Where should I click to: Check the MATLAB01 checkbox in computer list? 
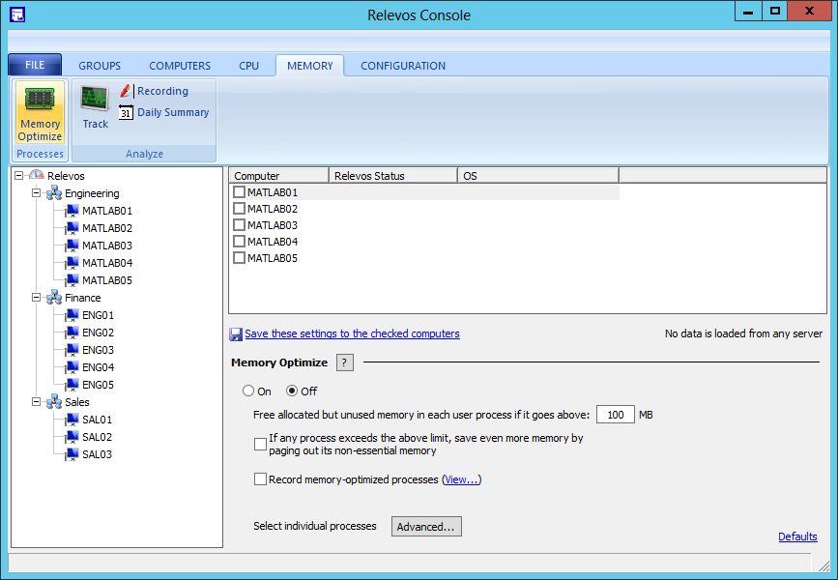[x=240, y=192]
